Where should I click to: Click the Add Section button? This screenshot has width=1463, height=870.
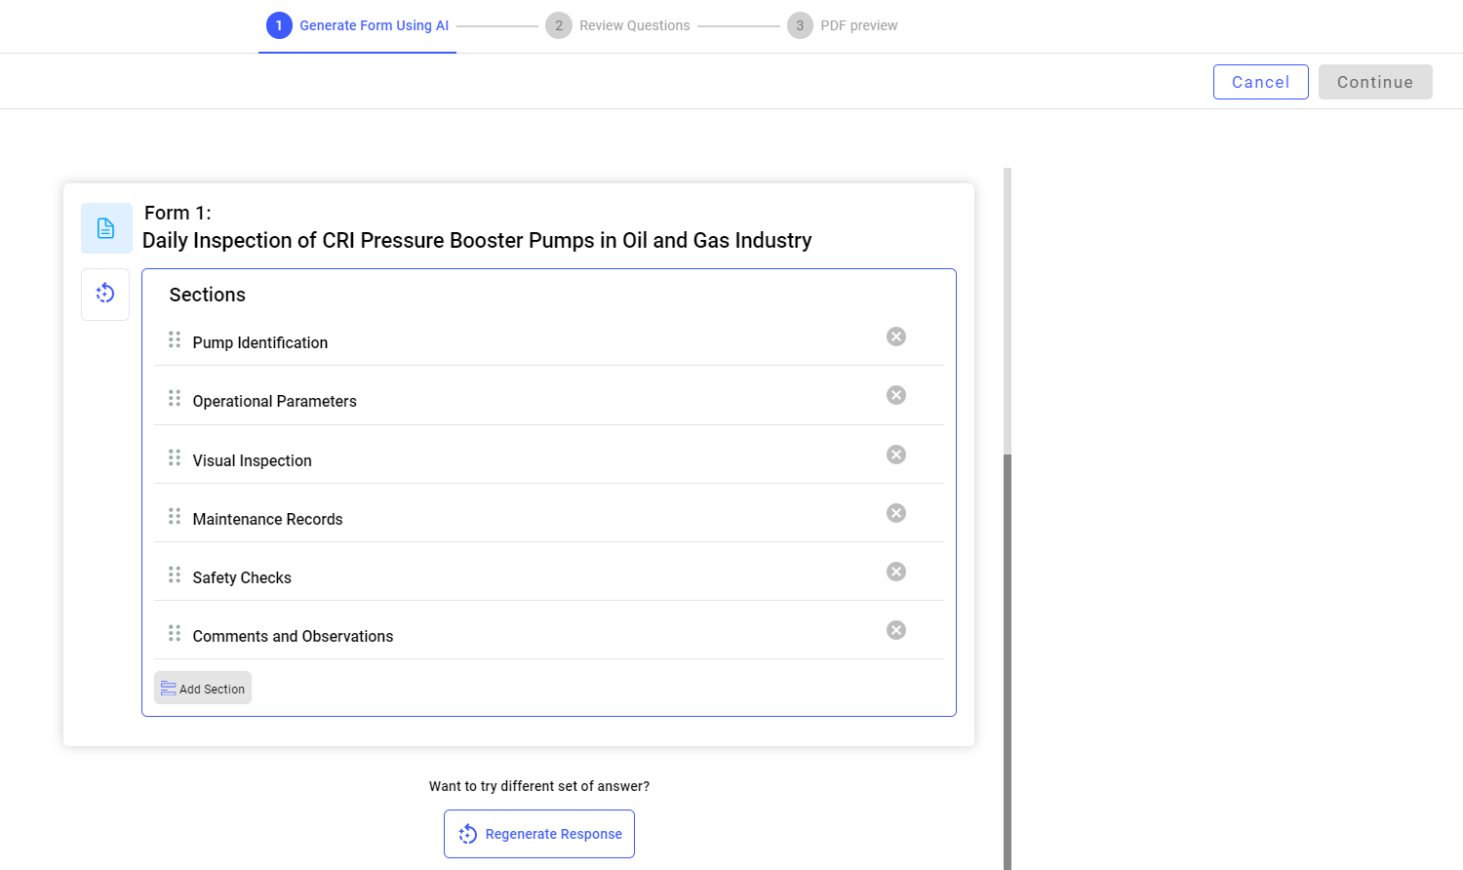coord(203,688)
